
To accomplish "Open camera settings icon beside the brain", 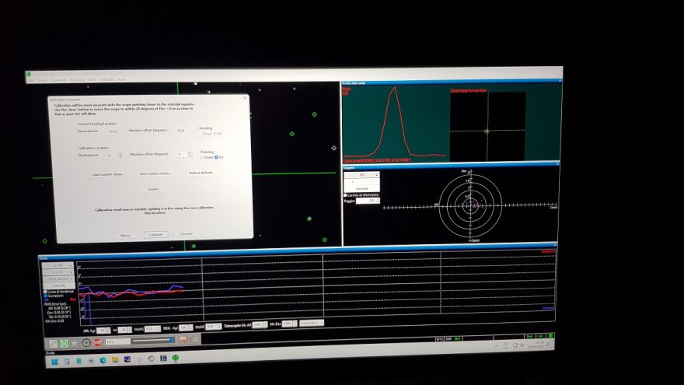I will [192, 340].
